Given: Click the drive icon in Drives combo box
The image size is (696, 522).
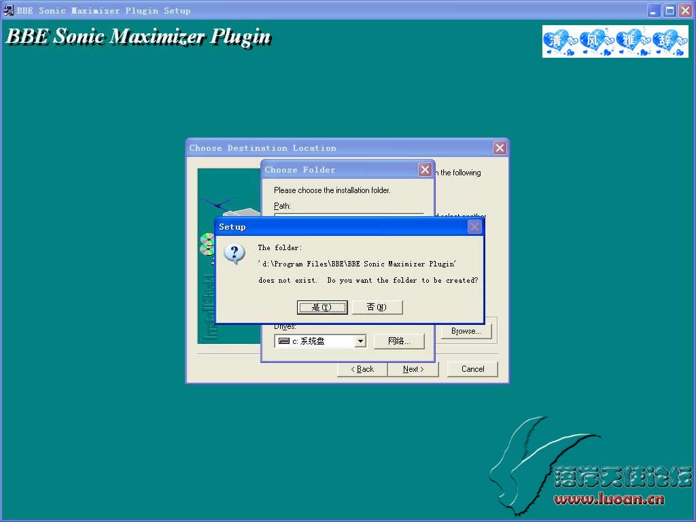Looking at the screenshot, I should (283, 341).
